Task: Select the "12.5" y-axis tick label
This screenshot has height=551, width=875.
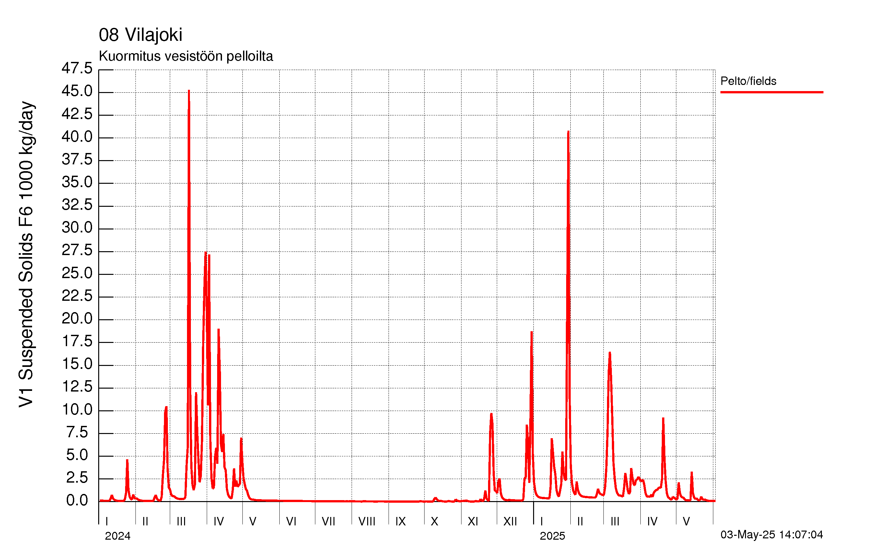Action: pyautogui.click(x=77, y=387)
